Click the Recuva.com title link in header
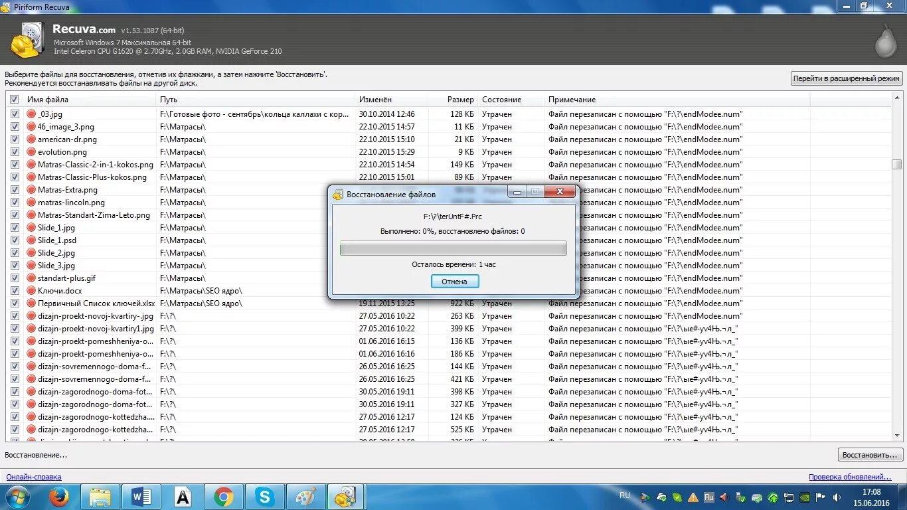This screenshot has height=510, width=907. coord(84,29)
